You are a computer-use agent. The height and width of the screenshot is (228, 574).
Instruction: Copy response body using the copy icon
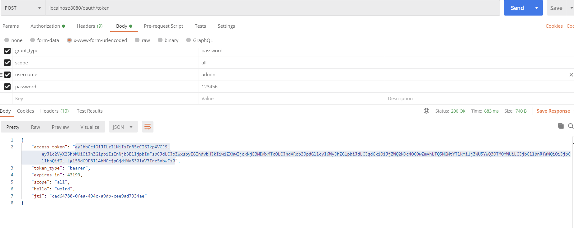561,126
